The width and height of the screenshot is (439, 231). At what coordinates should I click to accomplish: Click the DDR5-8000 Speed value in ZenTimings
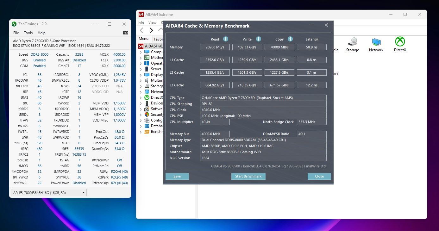pos(40,54)
